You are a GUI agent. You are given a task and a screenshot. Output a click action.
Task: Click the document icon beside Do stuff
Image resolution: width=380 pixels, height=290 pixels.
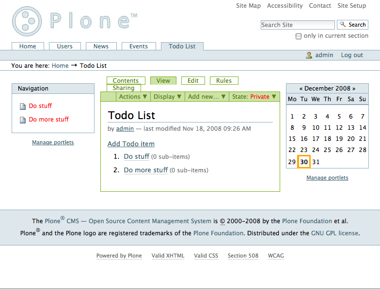(23, 106)
